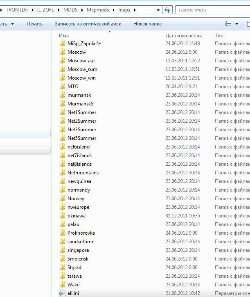
Task: Click the Norway folder icon
Action: pyautogui.click(x=62, y=199)
